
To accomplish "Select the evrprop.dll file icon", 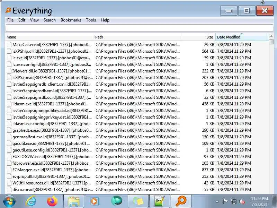I will [9, 176].
